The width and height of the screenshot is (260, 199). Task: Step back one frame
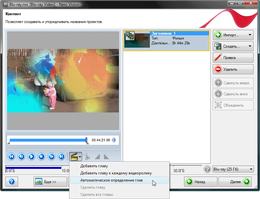(x=21, y=157)
